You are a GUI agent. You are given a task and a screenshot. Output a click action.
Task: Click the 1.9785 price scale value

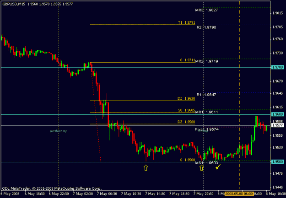click(278, 27)
